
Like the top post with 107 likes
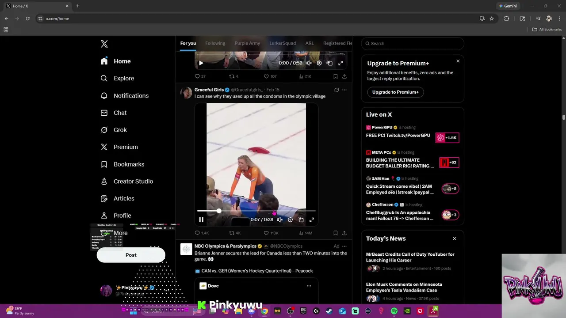tap(270, 76)
